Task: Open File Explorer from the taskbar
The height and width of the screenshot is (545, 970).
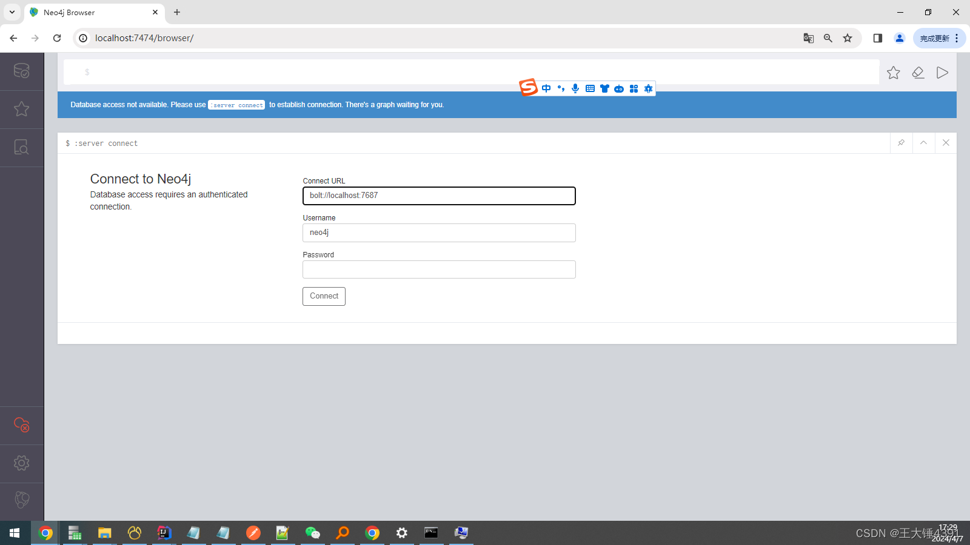Action: tap(105, 533)
